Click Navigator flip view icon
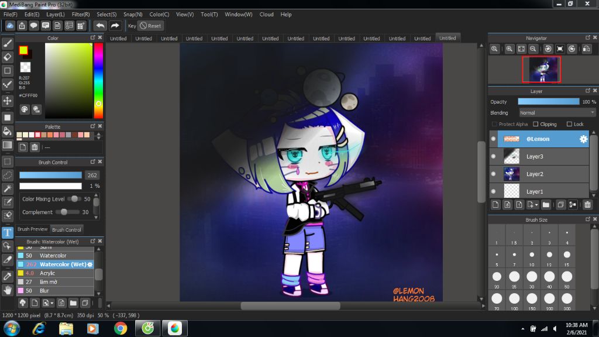 (x=587, y=49)
